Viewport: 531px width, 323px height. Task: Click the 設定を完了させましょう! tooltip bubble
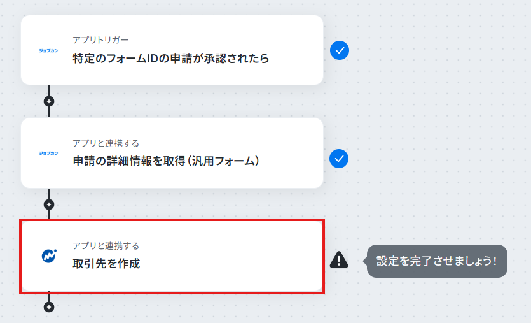pyautogui.click(x=437, y=261)
